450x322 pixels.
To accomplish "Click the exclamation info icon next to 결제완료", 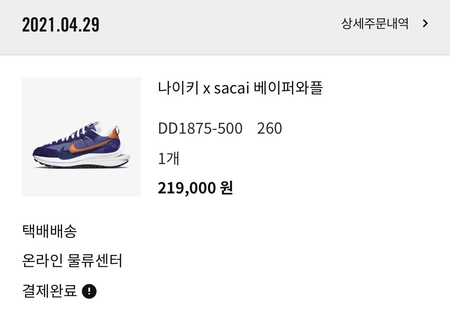I will click(x=89, y=291).
